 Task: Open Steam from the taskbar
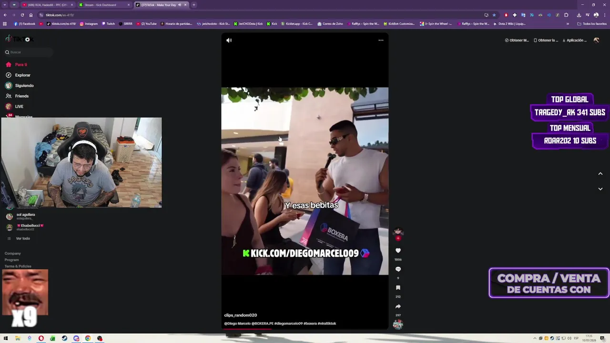click(64, 339)
